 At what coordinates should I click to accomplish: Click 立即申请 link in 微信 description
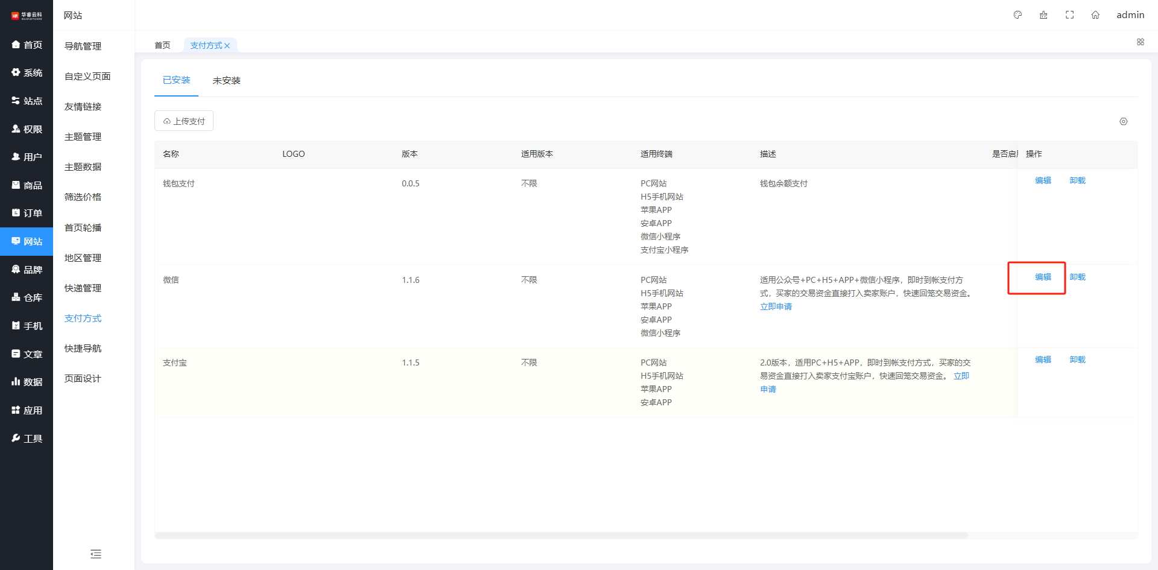pos(776,306)
